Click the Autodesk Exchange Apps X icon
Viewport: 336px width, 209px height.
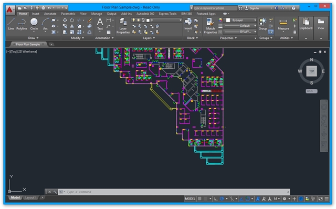pos(277,8)
